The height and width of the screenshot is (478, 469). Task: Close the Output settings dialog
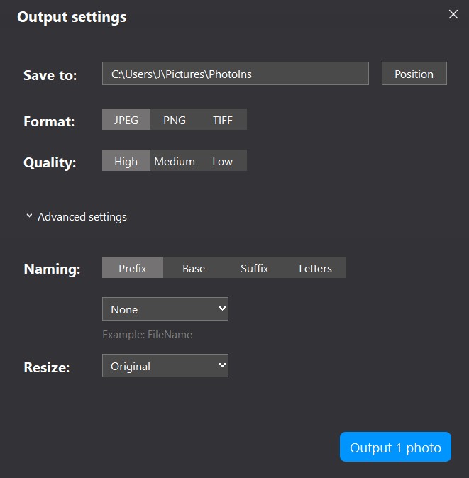click(453, 14)
